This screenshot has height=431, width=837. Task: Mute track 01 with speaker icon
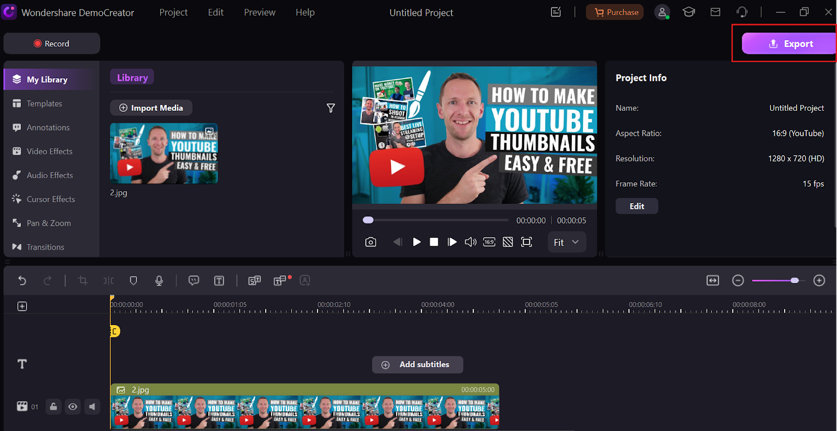[92, 406]
